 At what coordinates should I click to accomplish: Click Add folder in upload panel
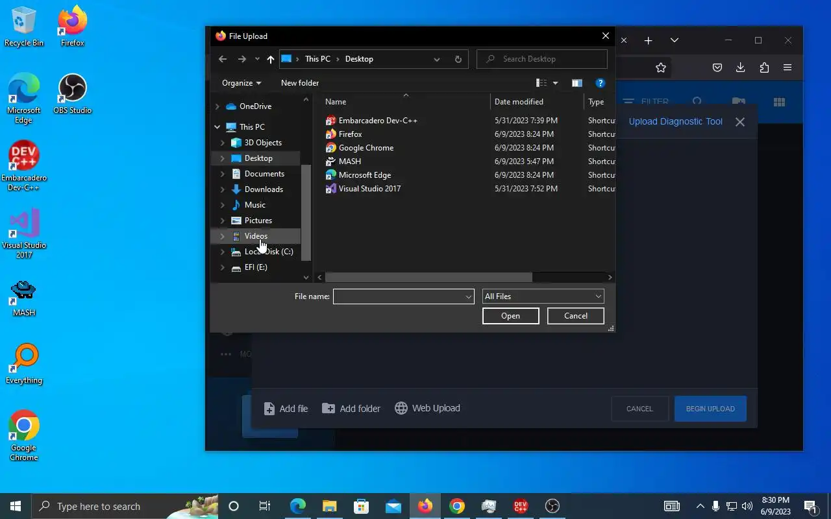(x=351, y=409)
